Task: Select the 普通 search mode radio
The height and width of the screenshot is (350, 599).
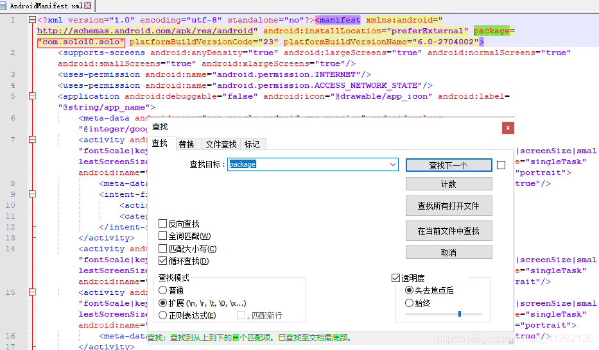Action: point(162,290)
